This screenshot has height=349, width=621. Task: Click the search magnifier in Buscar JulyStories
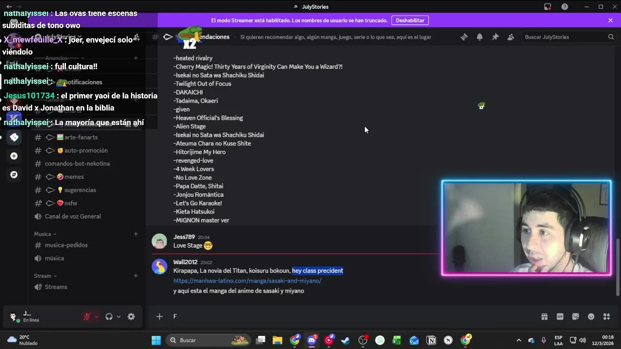click(611, 37)
